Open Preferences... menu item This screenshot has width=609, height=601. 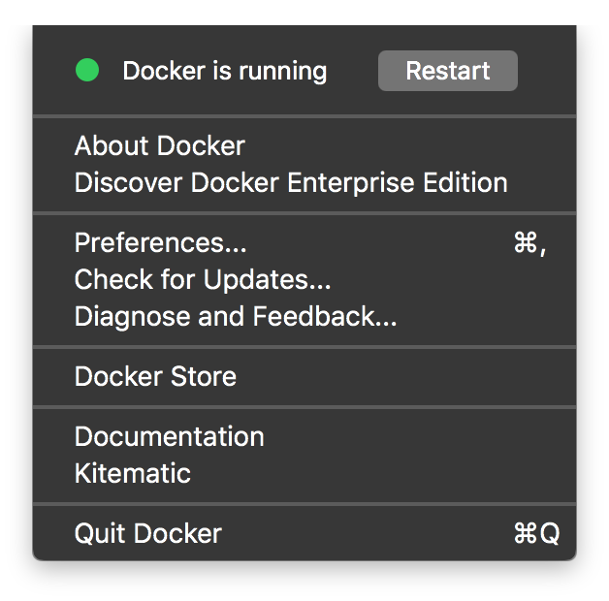coord(304,243)
